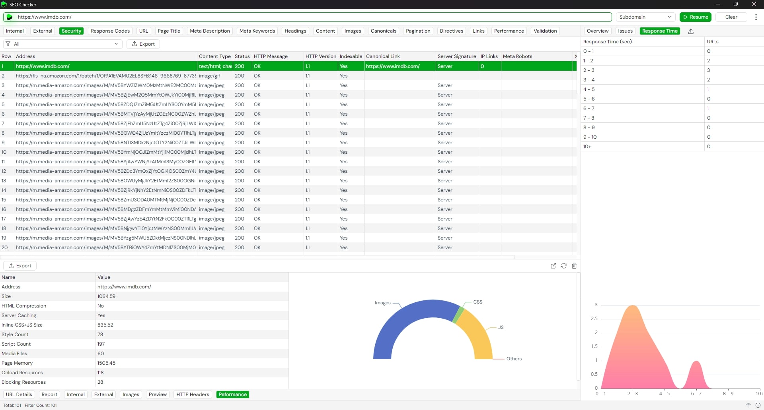The width and height of the screenshot is (764, 410).
Task: Open the Preview bottom tab
Action: click(x=158, y=395)
